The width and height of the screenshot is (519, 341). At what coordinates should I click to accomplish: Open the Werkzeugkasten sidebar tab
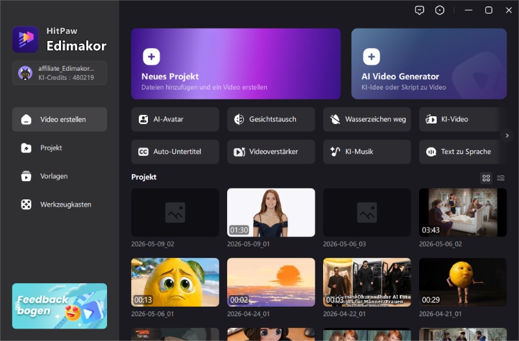tap(60, 205)
